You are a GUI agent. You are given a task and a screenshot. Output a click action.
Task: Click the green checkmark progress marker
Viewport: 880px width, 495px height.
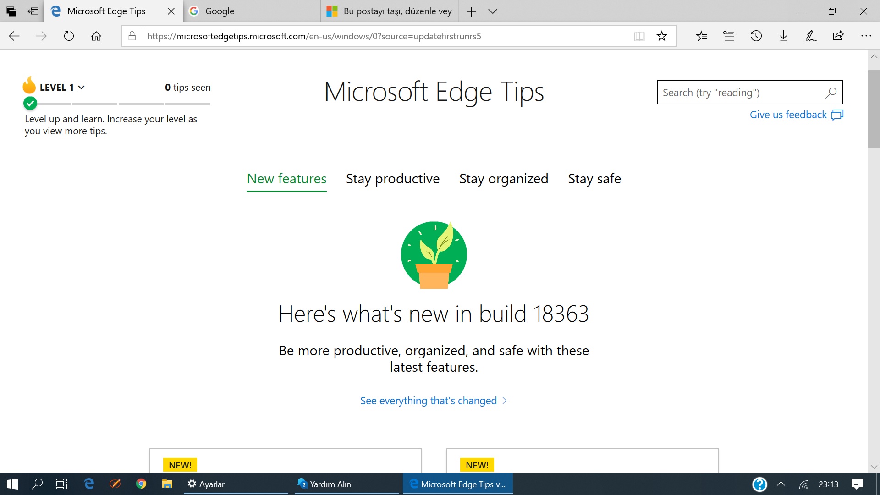(x=30, y=104)
